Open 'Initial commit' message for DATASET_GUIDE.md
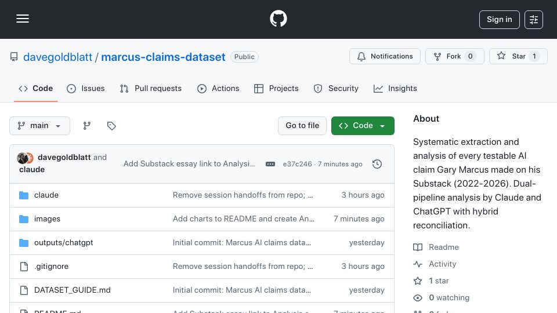The image size is (557, 313). [x=241, y=290]
